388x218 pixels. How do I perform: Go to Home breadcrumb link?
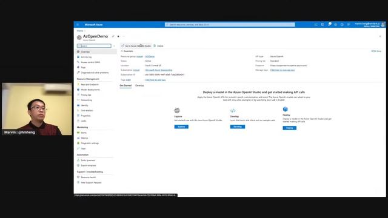click(80, 31)
